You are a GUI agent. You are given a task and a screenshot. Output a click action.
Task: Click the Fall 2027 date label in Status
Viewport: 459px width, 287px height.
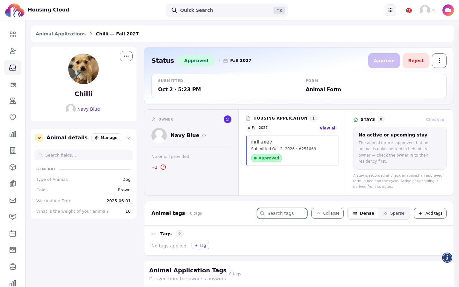(241, 61)
